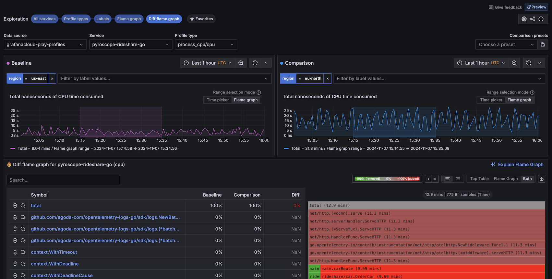The image size is (552, 279).
Task: Refresh the Comparison panel data
Action: (x=528, y=63)
